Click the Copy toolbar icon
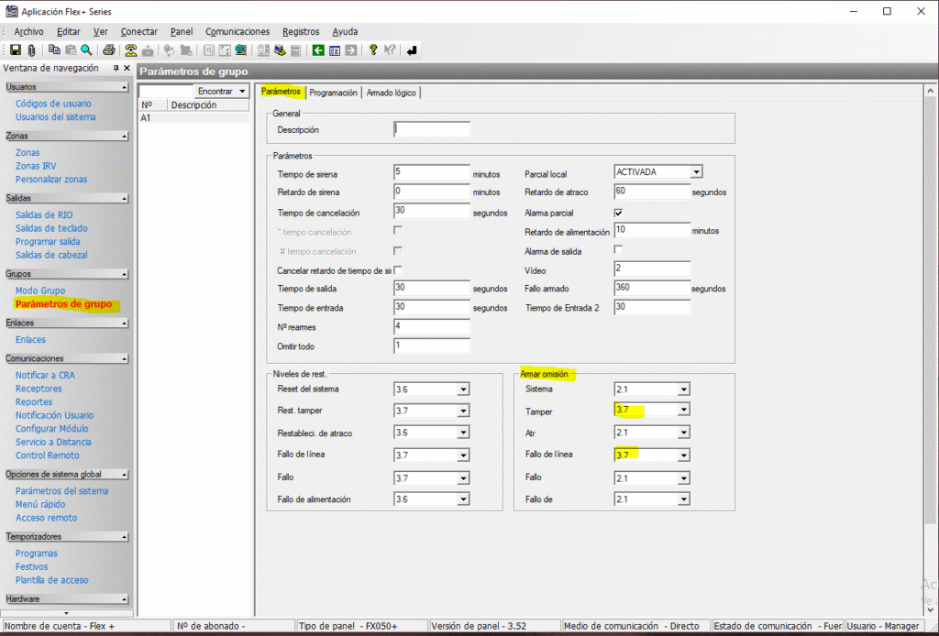 tap(54, 50)
